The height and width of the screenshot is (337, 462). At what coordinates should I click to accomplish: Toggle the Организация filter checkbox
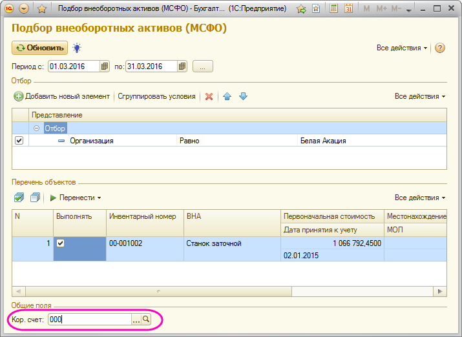19,140
